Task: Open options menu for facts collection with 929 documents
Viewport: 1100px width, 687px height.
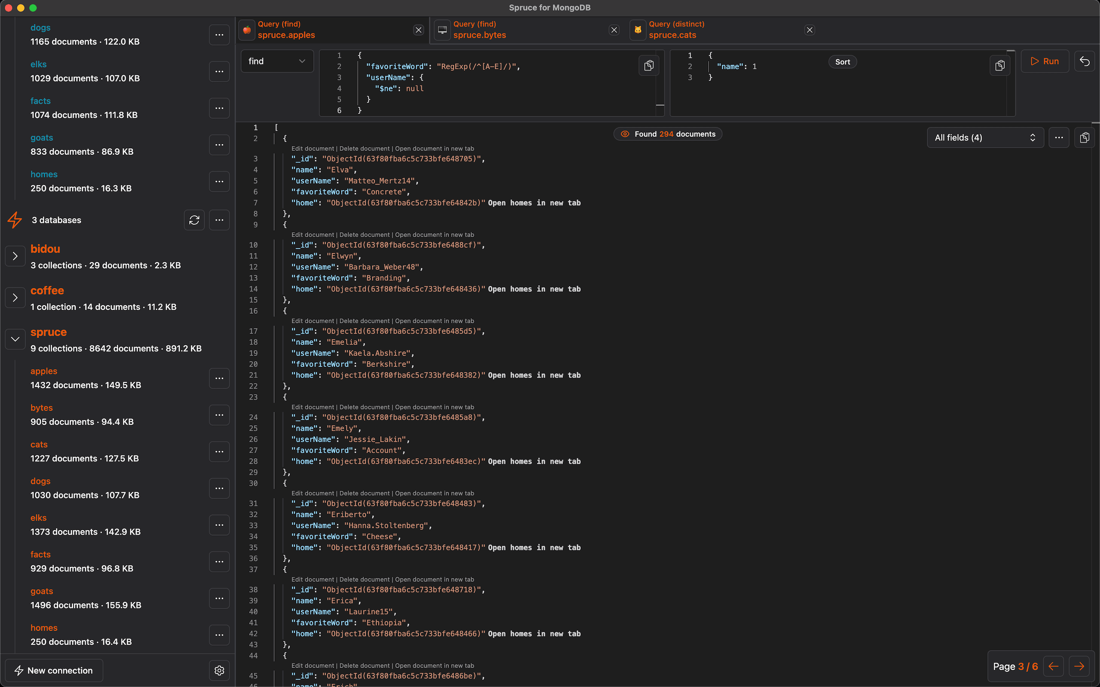Action: (x=219, y=562)
